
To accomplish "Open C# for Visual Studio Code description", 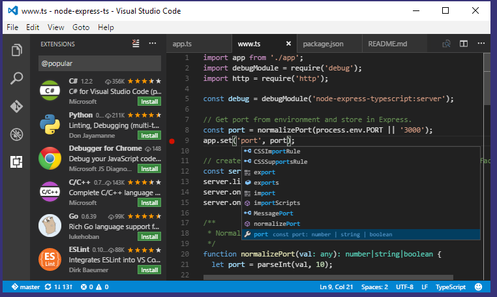I will click(x=115, y=91).
